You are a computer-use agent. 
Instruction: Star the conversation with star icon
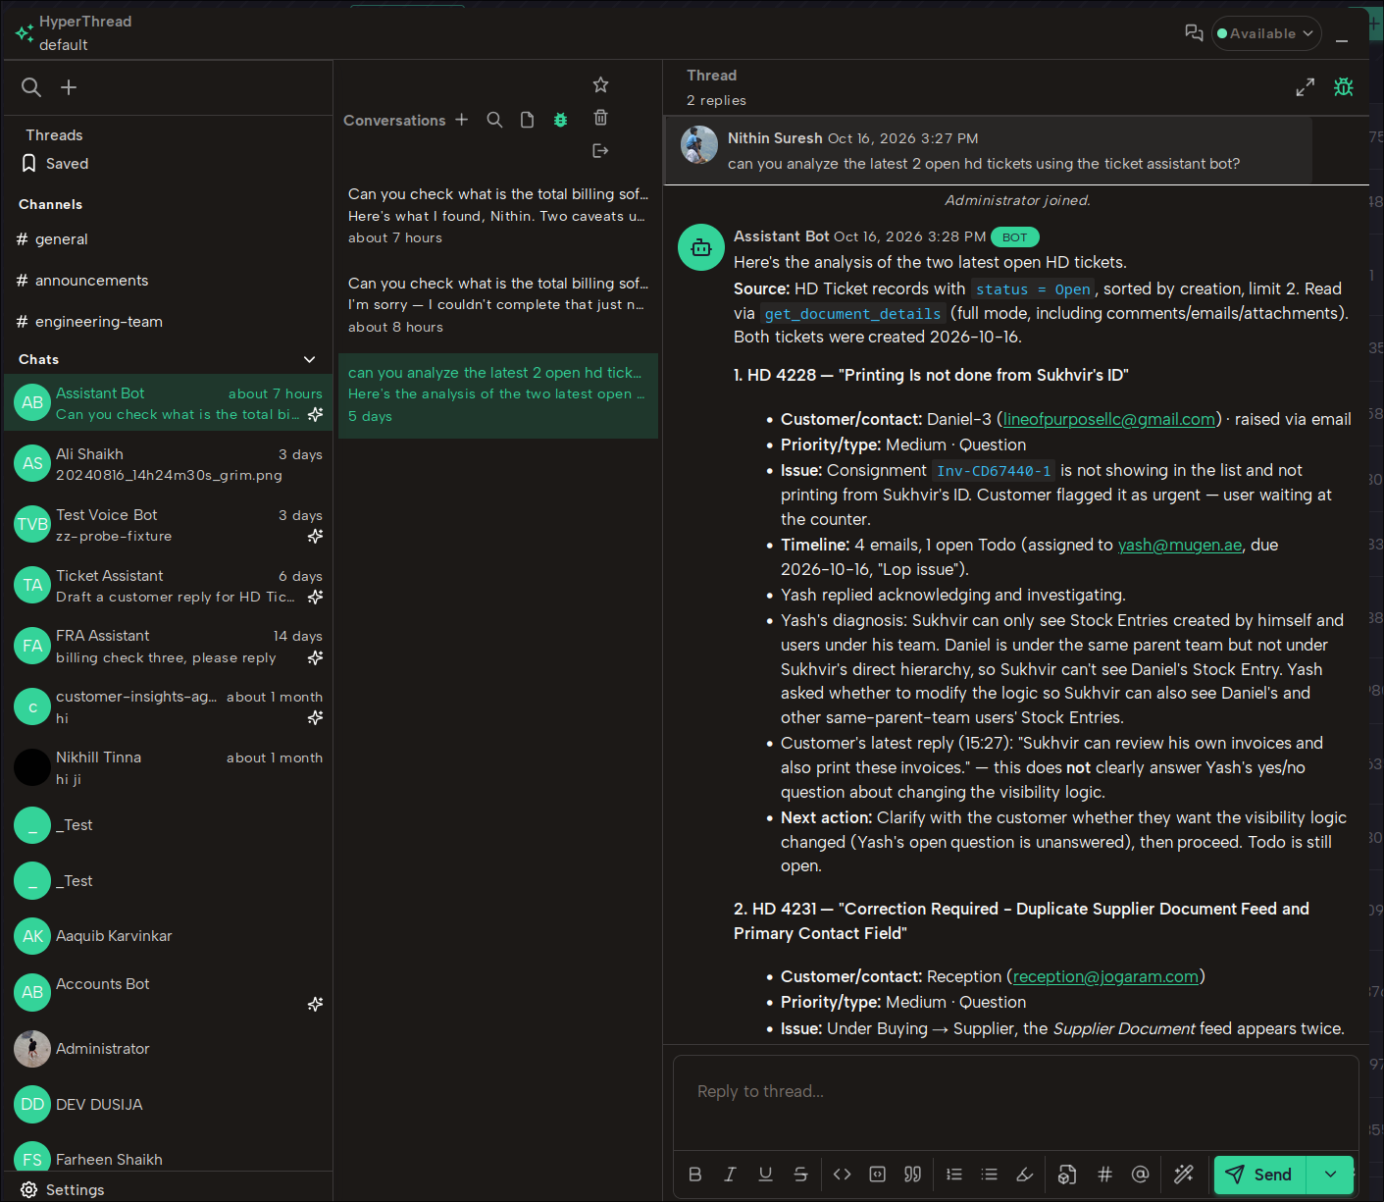tap(601, 85)
